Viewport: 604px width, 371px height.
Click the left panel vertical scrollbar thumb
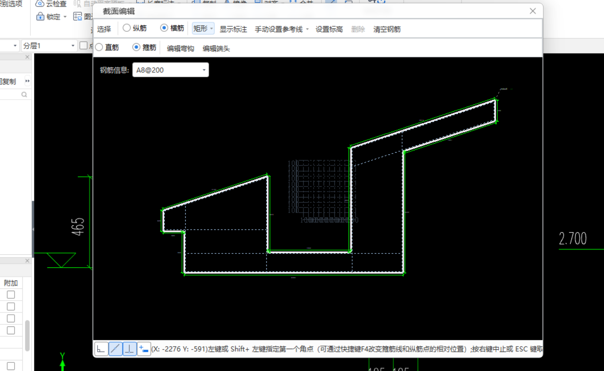click(27, 335)
